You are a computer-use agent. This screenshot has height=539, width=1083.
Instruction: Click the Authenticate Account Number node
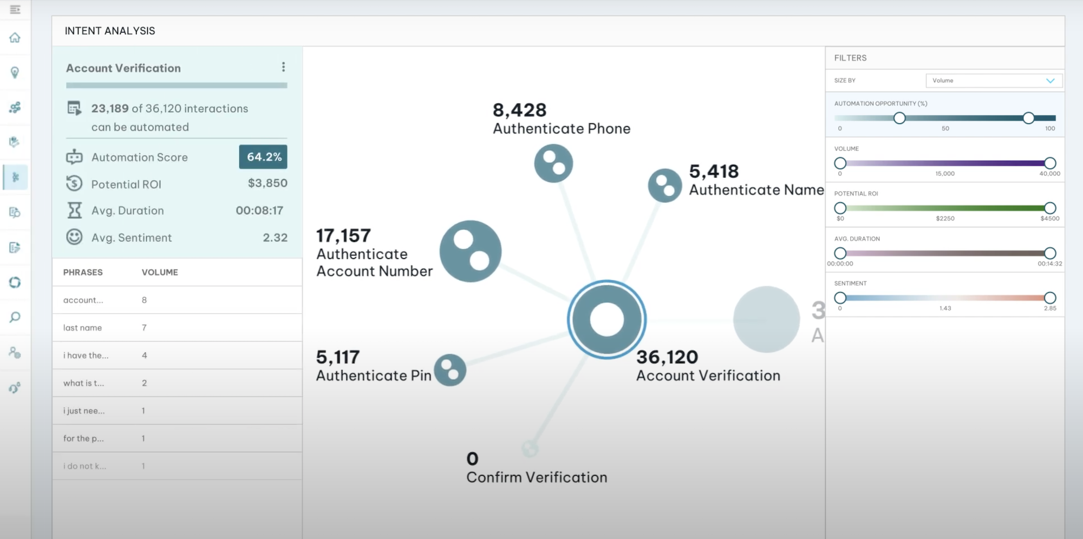pos(470,251)
